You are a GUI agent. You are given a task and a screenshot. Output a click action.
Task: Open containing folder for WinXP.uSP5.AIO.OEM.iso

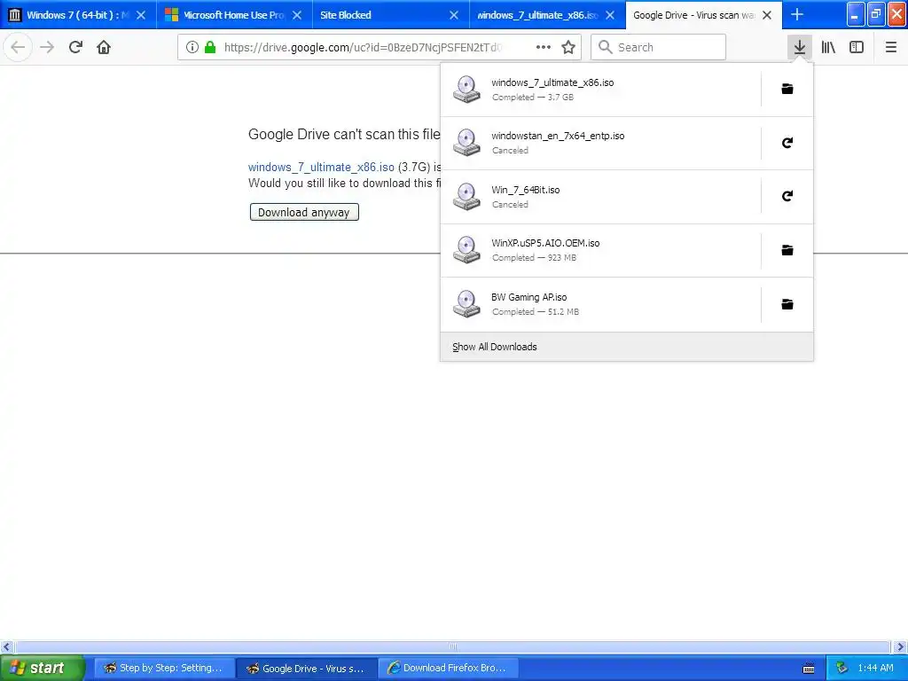(x=787, y=250)
